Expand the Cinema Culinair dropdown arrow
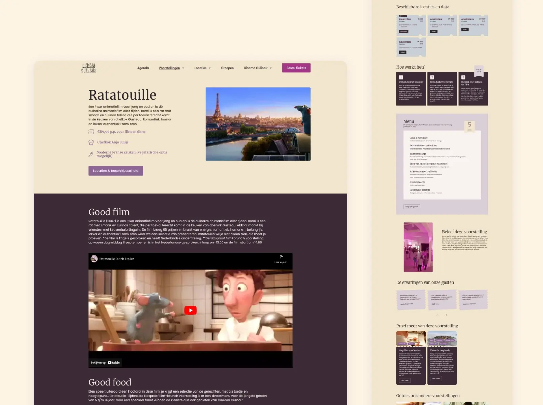 pos(271,68)
